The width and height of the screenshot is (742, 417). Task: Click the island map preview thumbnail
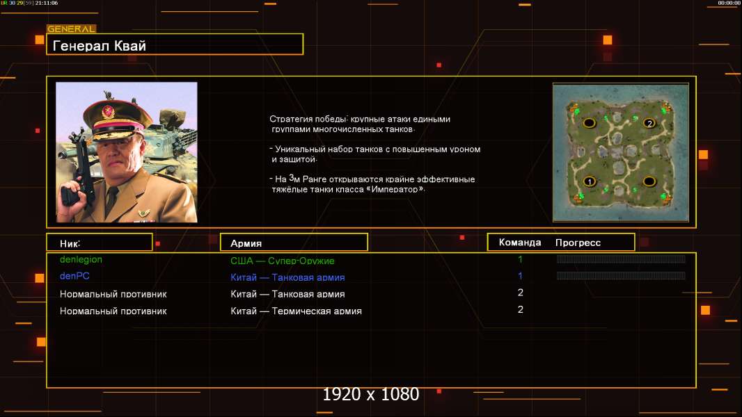[621, 152]
